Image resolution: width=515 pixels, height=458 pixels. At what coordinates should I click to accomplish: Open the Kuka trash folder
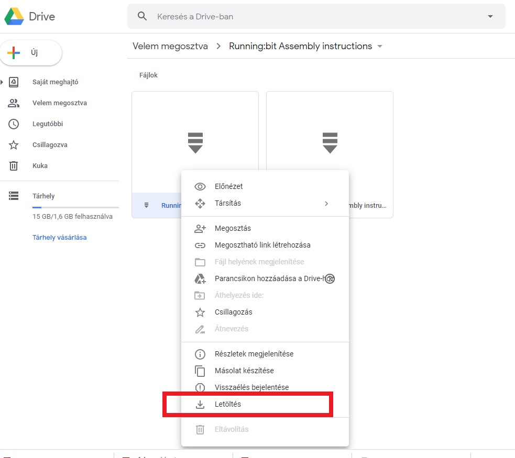click(40, 166)
